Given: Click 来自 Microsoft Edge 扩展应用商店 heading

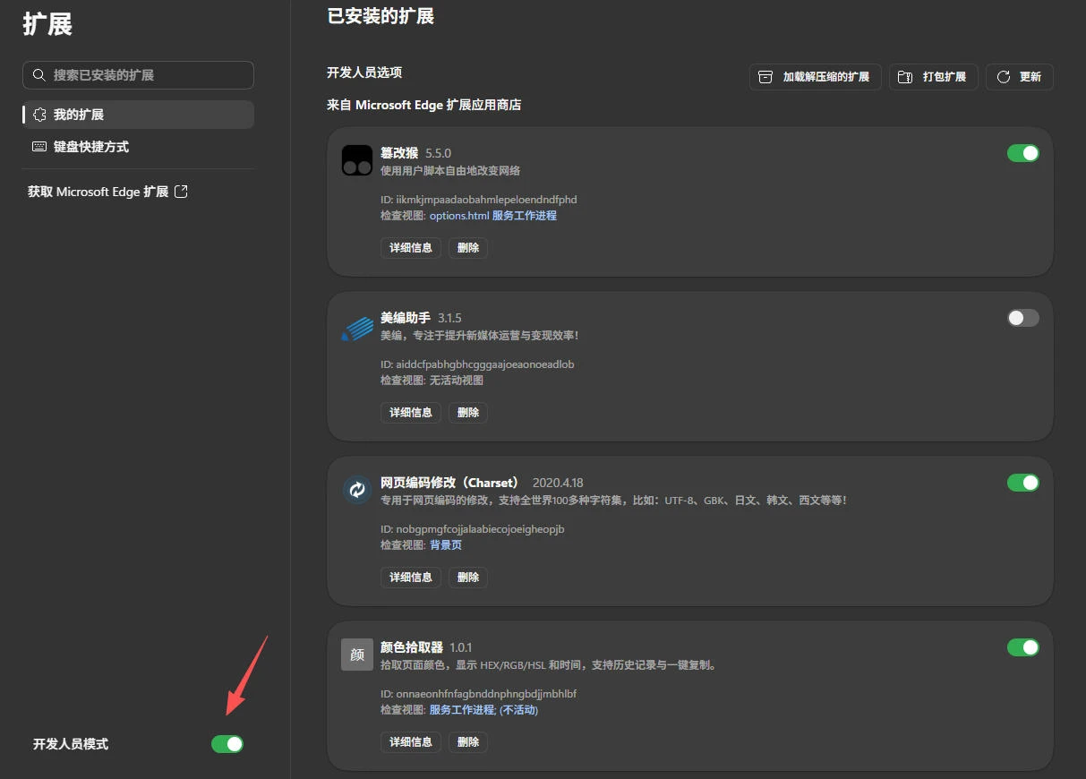Looking at the screenshot, I should pos(424,105).
